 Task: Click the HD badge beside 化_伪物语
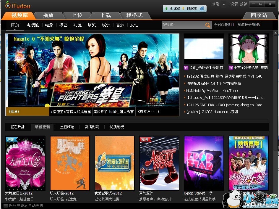click(x=186, y=68)
